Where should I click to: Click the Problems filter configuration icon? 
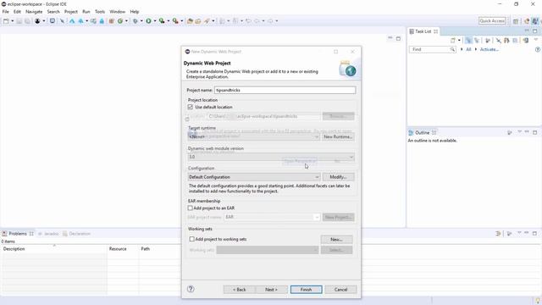click(498, 234)
